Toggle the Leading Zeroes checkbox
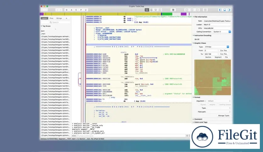 (x=218, y=105)
